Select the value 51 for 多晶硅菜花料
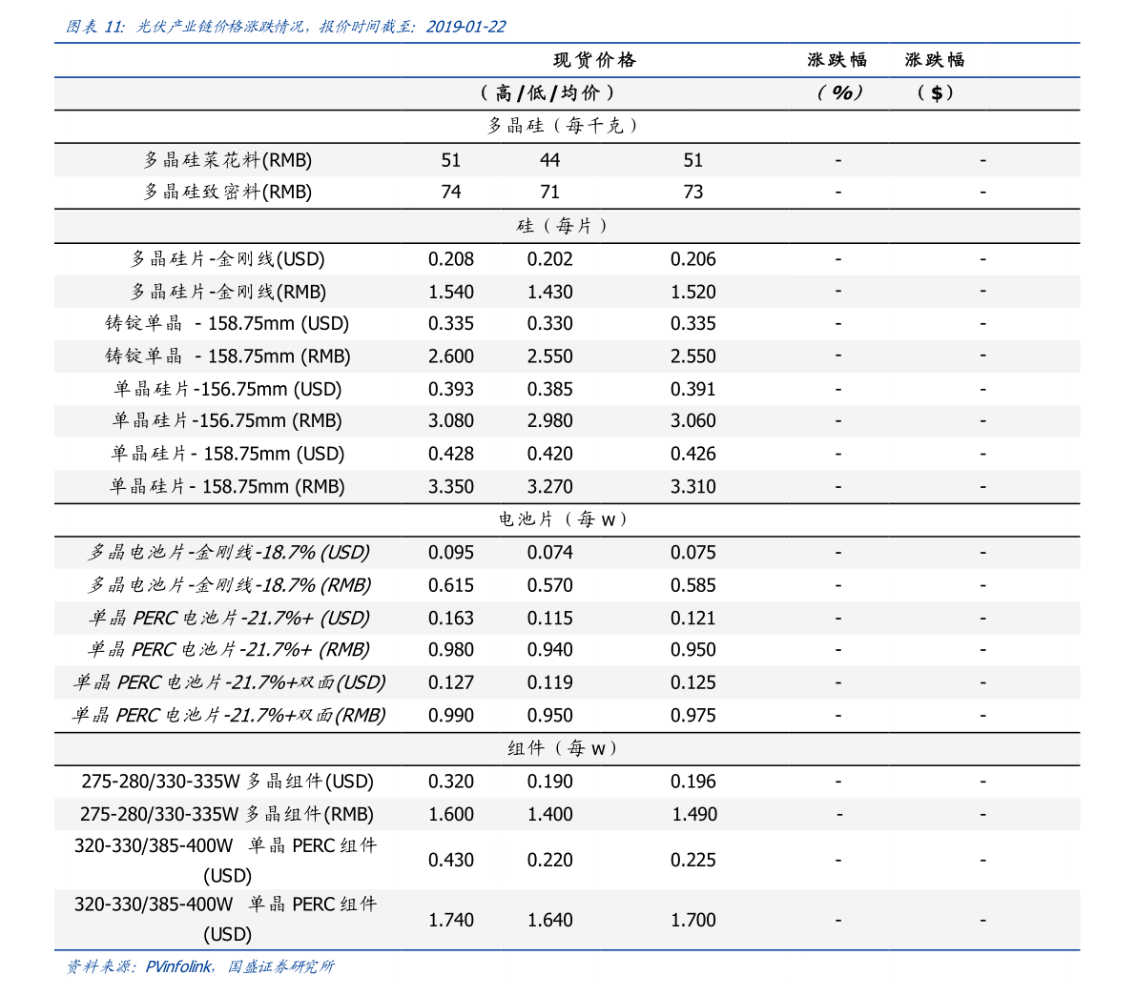The image size is (1136, 996). pos(451,160)
